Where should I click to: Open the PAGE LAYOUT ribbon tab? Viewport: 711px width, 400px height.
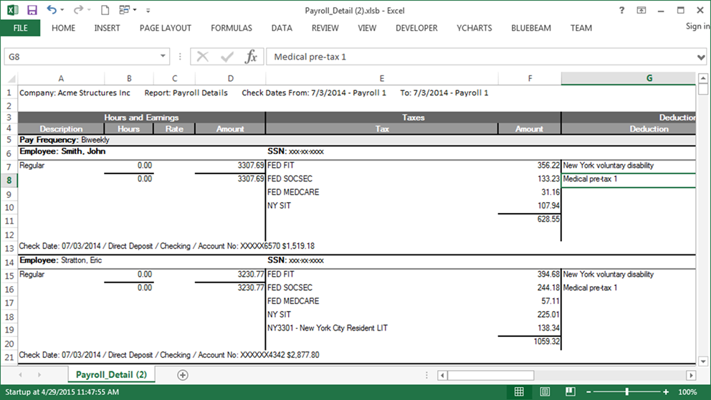point(166,28)
